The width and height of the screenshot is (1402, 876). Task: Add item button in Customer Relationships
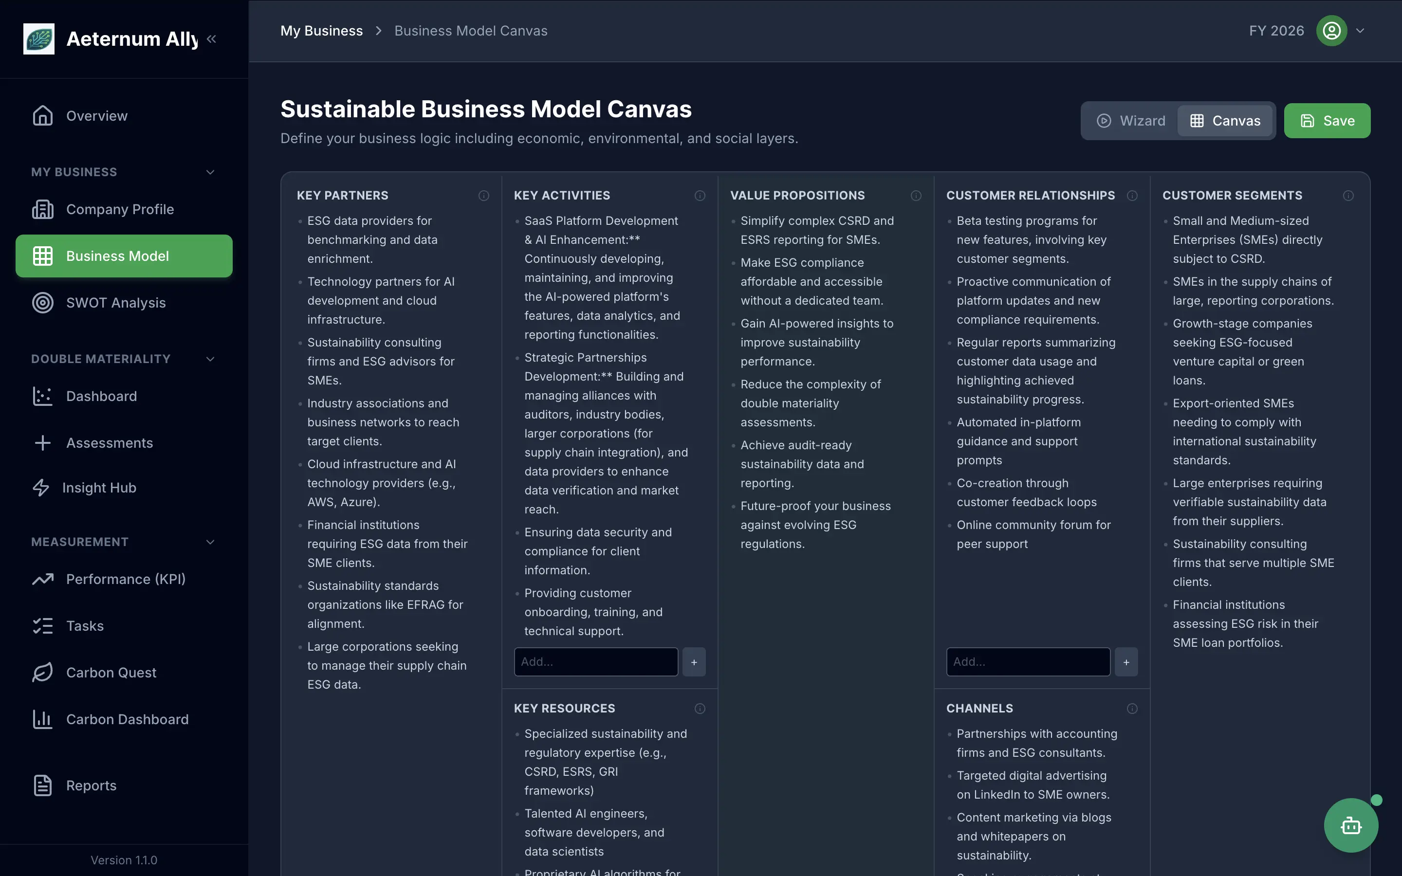tap(1126, 662)
